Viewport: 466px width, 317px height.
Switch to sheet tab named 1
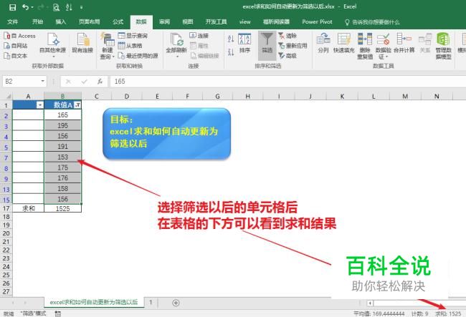[151, 302]
